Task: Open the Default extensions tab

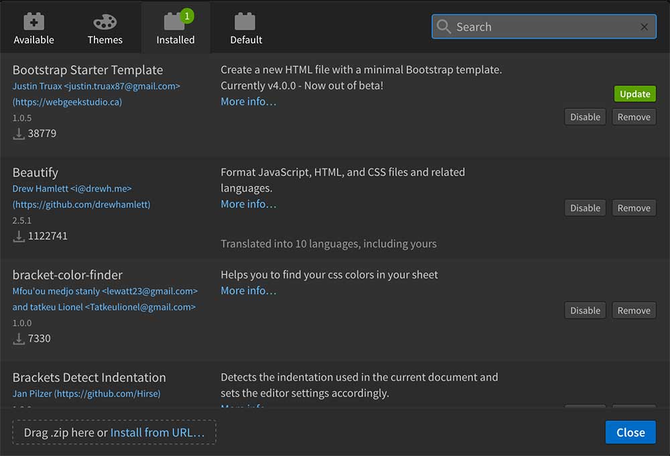Action: [246, 30]
